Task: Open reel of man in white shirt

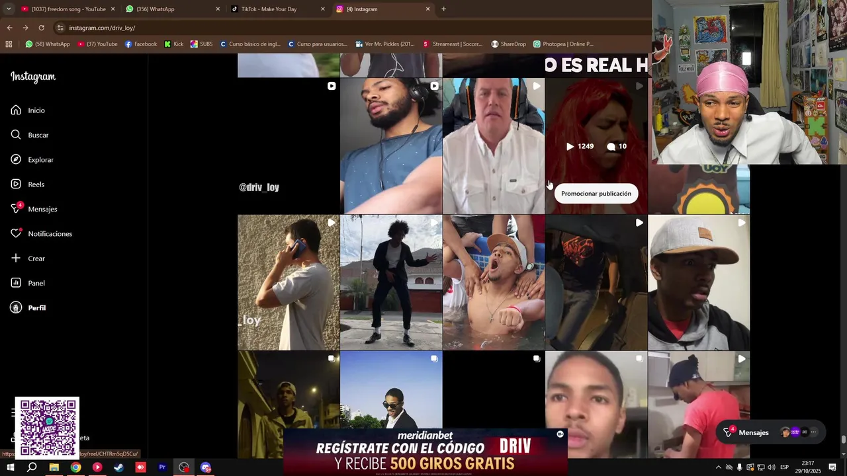Action: (494, 146)
